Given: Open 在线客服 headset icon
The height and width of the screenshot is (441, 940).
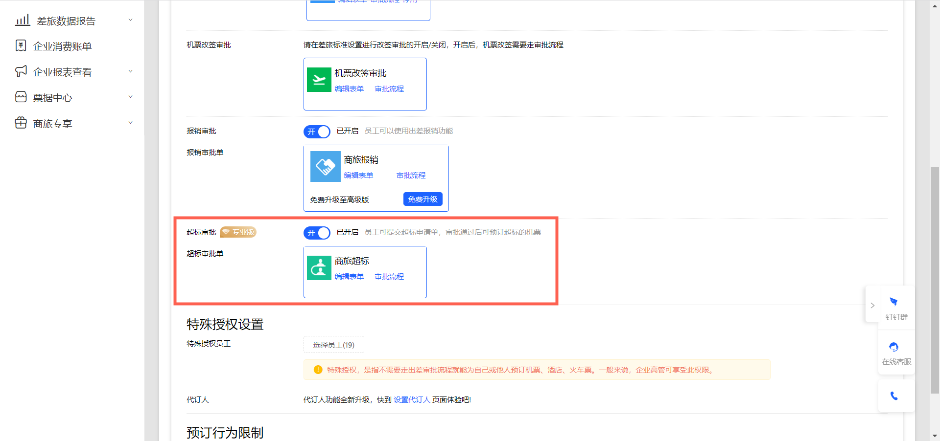Looking at the screenshot, I should pos(894,347).
